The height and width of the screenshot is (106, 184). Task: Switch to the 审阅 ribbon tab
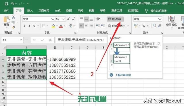pos(80,11)
